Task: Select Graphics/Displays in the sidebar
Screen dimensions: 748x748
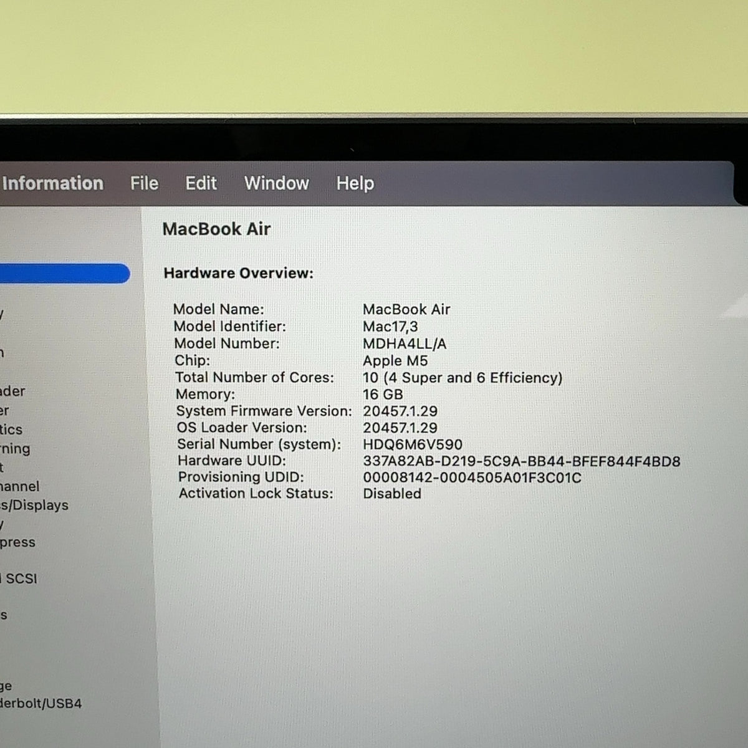Action: (34, 505)
